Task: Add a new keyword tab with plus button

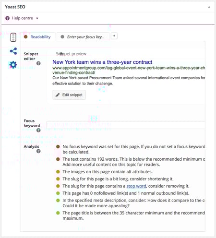Action: [114, 36]
